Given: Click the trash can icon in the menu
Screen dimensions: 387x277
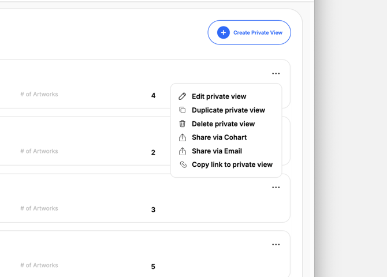Looking at the screenshot, I should click(183, 123).
